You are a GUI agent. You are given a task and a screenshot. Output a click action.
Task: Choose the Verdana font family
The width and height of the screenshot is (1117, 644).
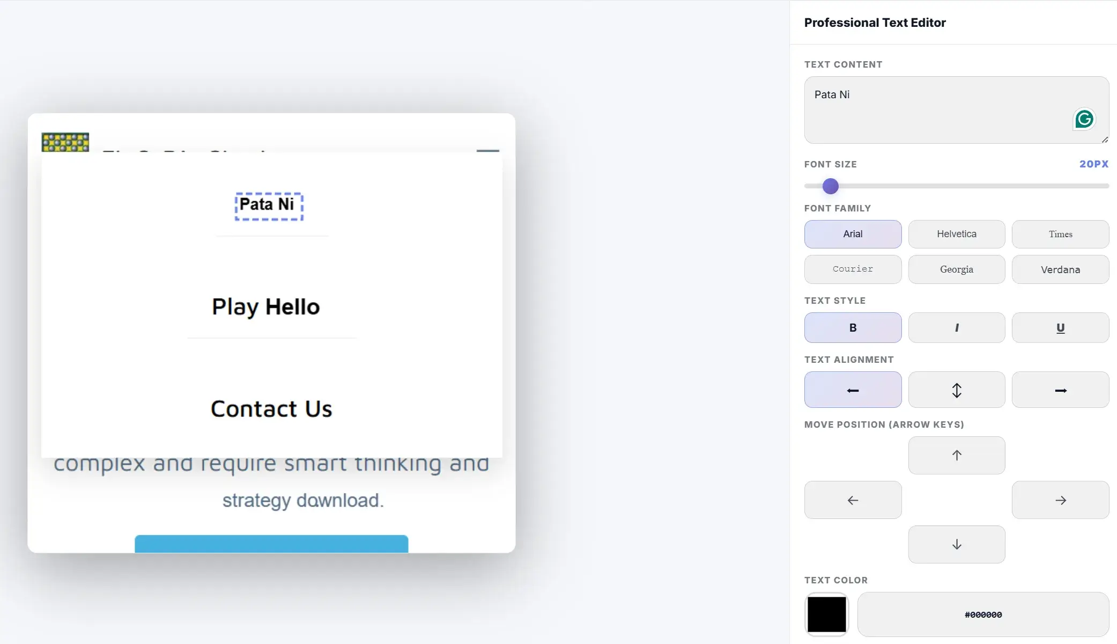[1061, 269]
